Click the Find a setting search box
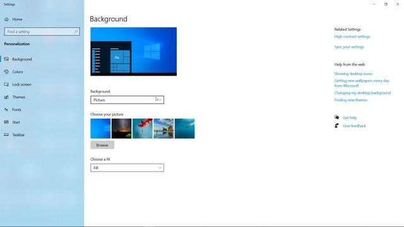The image size is (404, 227). pos(42,32)
